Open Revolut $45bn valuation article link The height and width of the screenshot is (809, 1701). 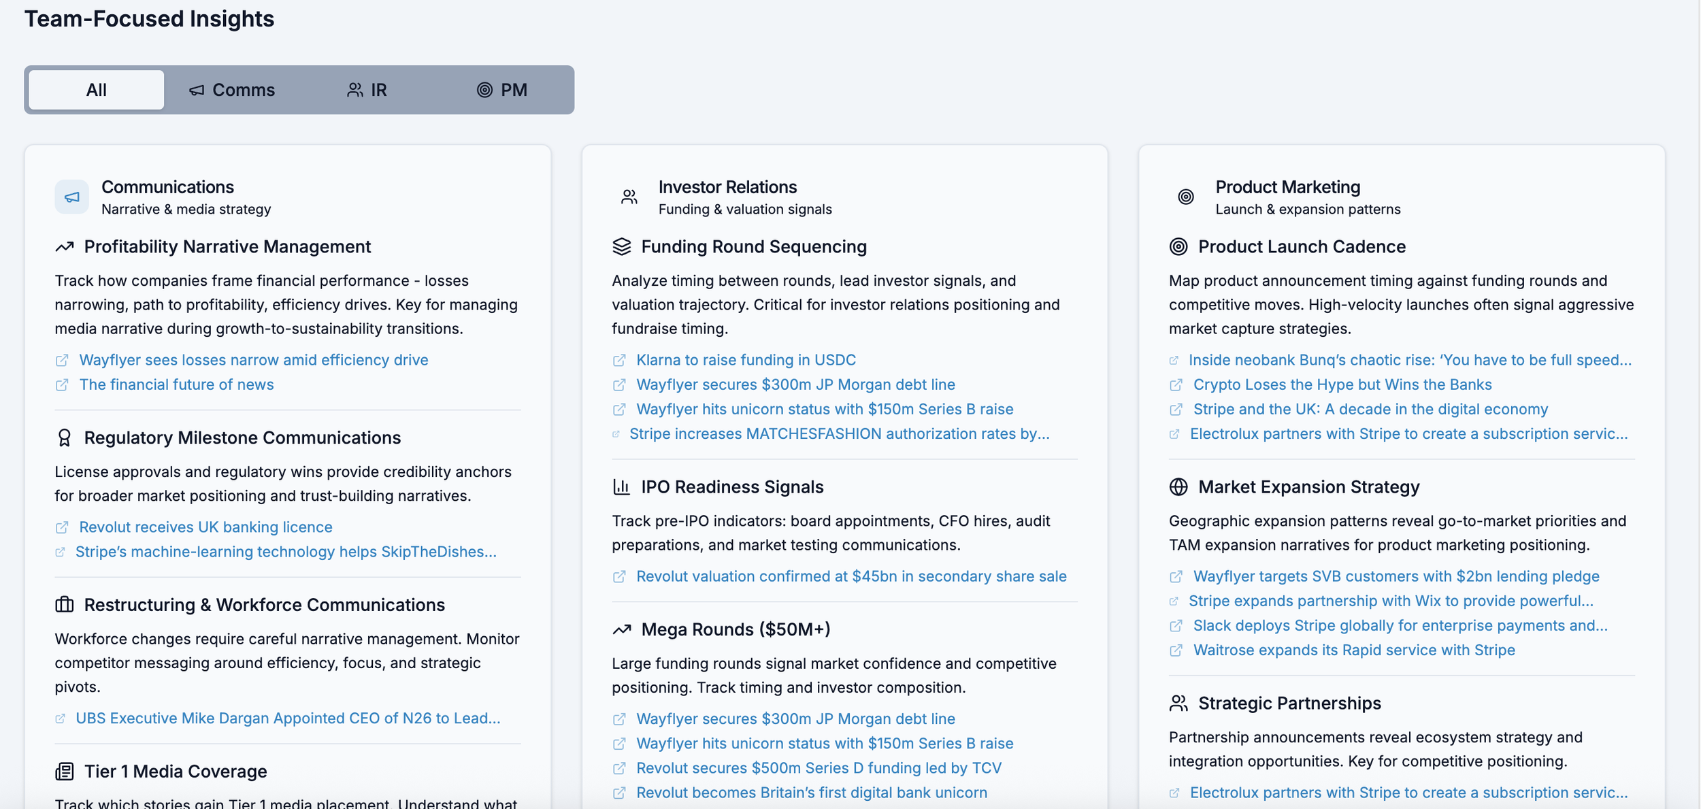850,576
